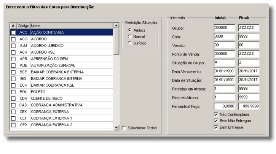Select Parcelas em Atraso initial field
276x154 pixels.
click(x=224, y=89)
